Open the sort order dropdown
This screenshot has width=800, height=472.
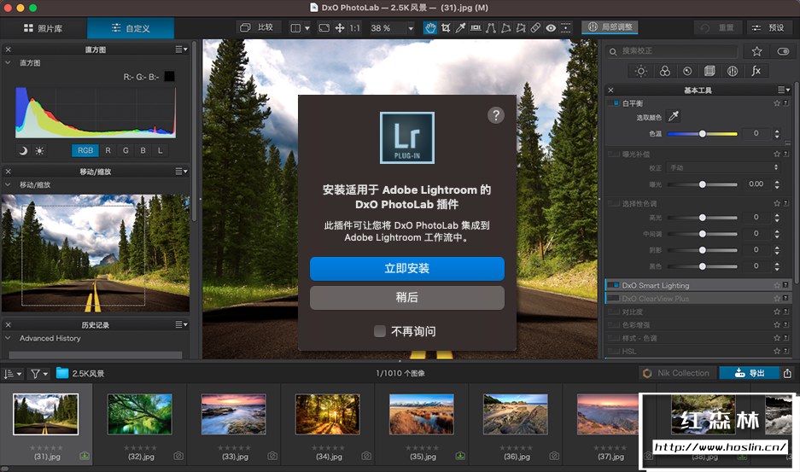13,374
